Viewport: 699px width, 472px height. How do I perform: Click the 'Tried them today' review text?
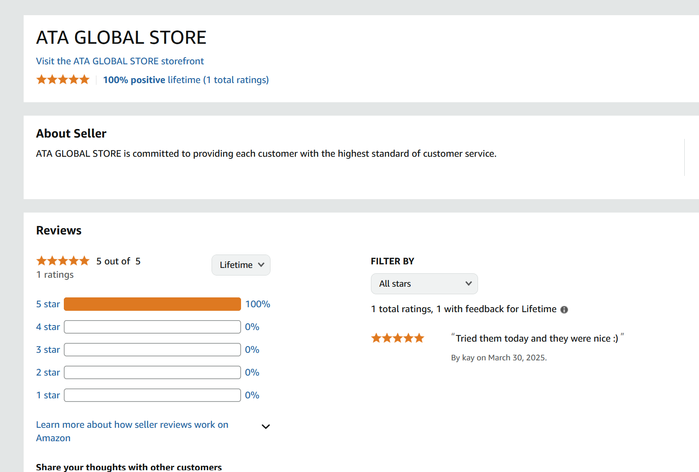[537, 338]
